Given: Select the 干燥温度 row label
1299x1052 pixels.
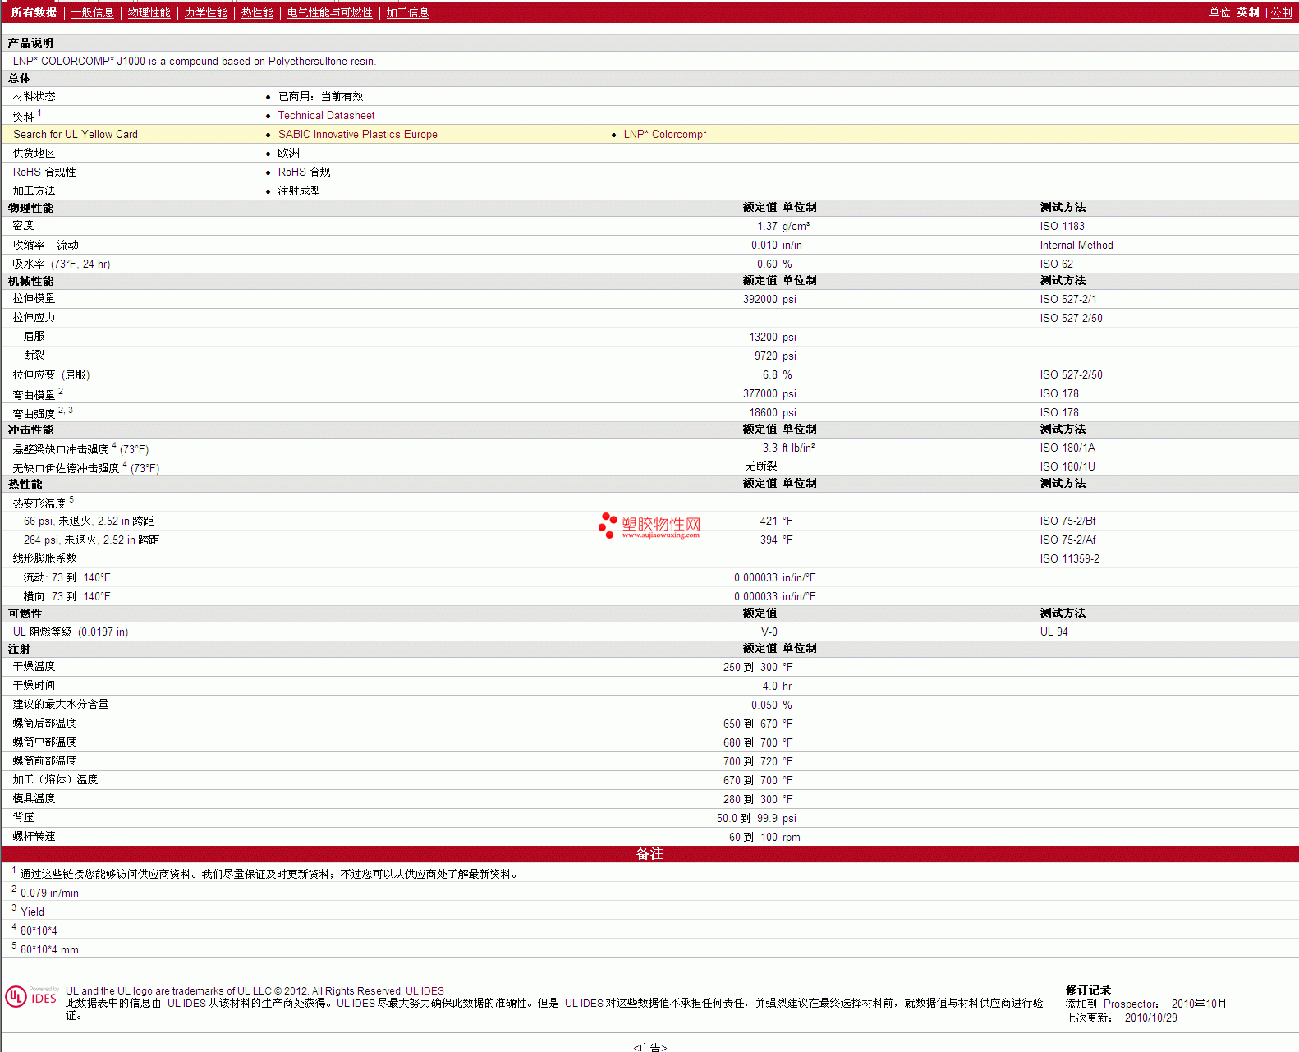Looking at the screenshot, I should [x=34, y=667].
